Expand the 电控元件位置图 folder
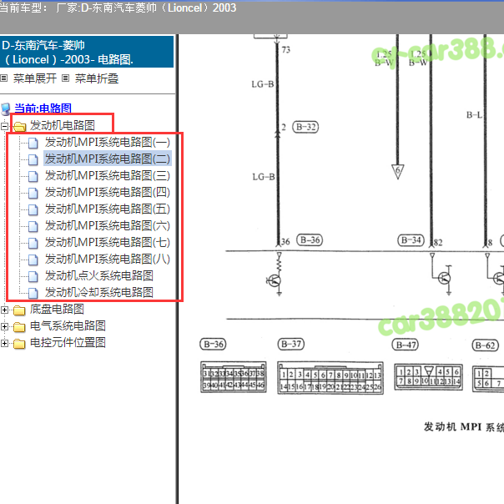This screenshot has width=504, height=504. pyautogui.click(x=4, y=344)
